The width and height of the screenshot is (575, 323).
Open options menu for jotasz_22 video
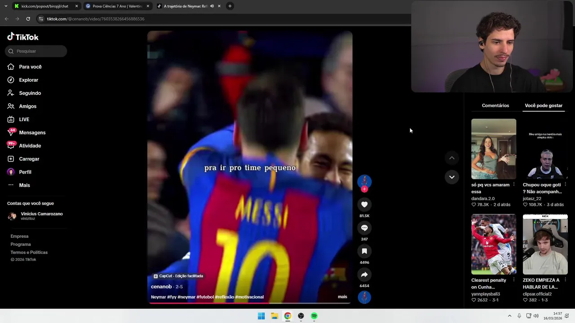point(566,184)
